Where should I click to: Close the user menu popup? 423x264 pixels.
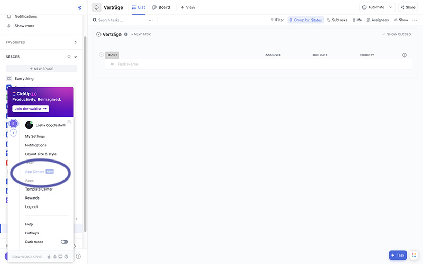69,122
